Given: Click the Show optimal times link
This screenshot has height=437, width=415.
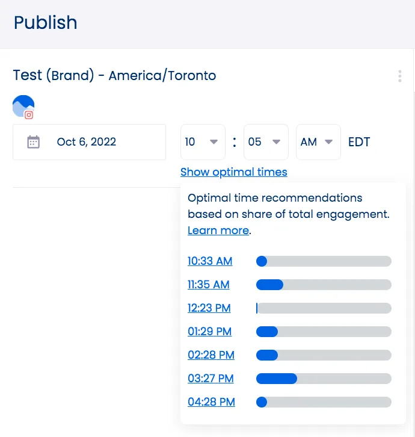Looking at the screenshot, I should pos(234,172).
